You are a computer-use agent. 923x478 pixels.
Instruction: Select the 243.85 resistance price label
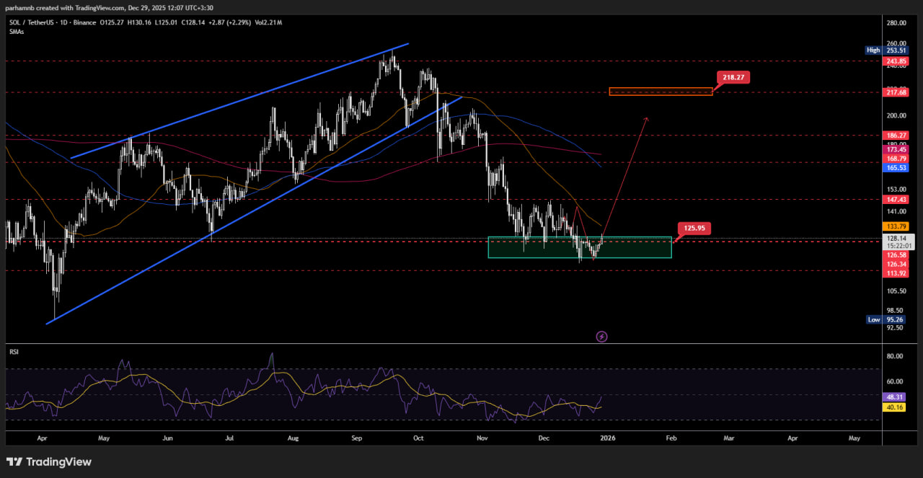[896, 61]
